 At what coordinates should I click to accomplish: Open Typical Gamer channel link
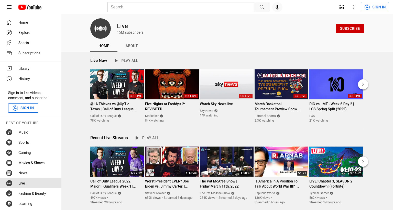(319, 193)
